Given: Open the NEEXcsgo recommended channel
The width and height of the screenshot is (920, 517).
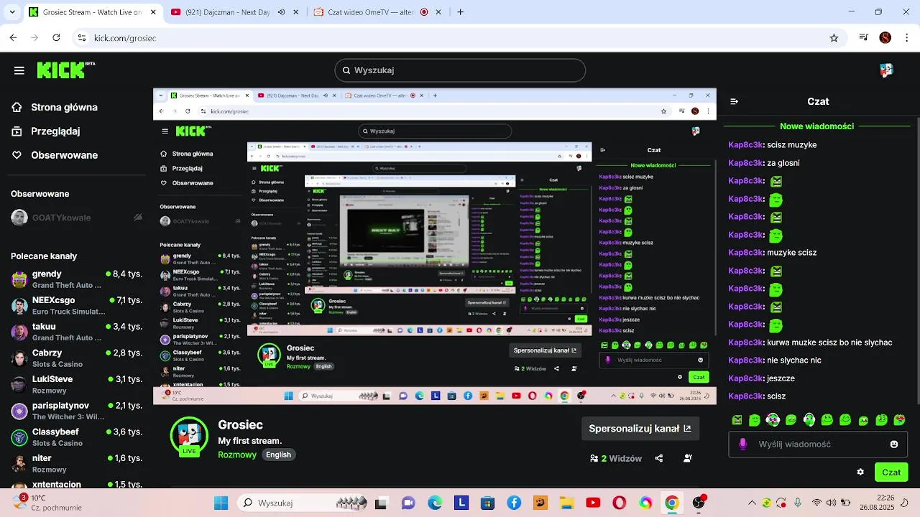Looking at the screenshot, I should point(76,305).
